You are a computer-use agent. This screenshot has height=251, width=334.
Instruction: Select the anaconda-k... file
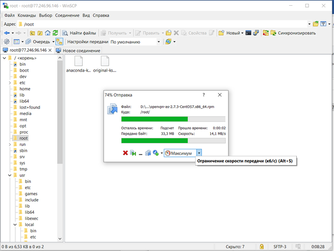[x=78, y=64]
